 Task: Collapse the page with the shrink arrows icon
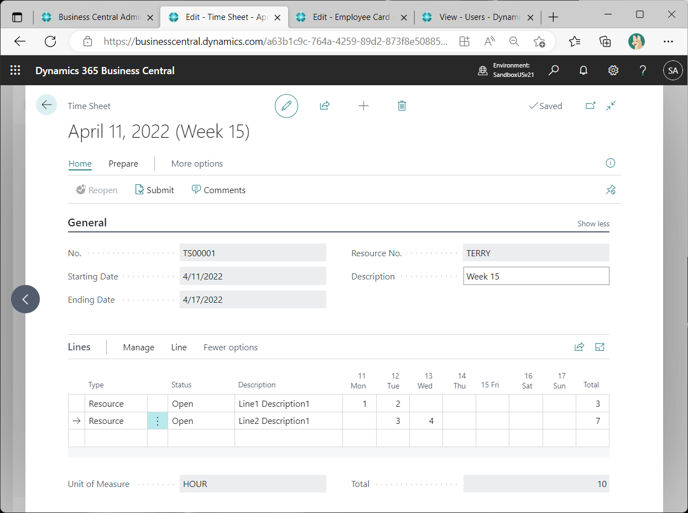(611, 106)
